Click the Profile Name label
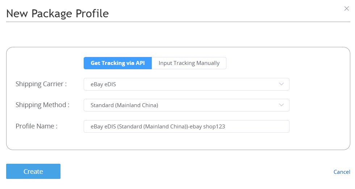Image resolution: width=355 pixels, height=189 pixels. coord(37,126)
